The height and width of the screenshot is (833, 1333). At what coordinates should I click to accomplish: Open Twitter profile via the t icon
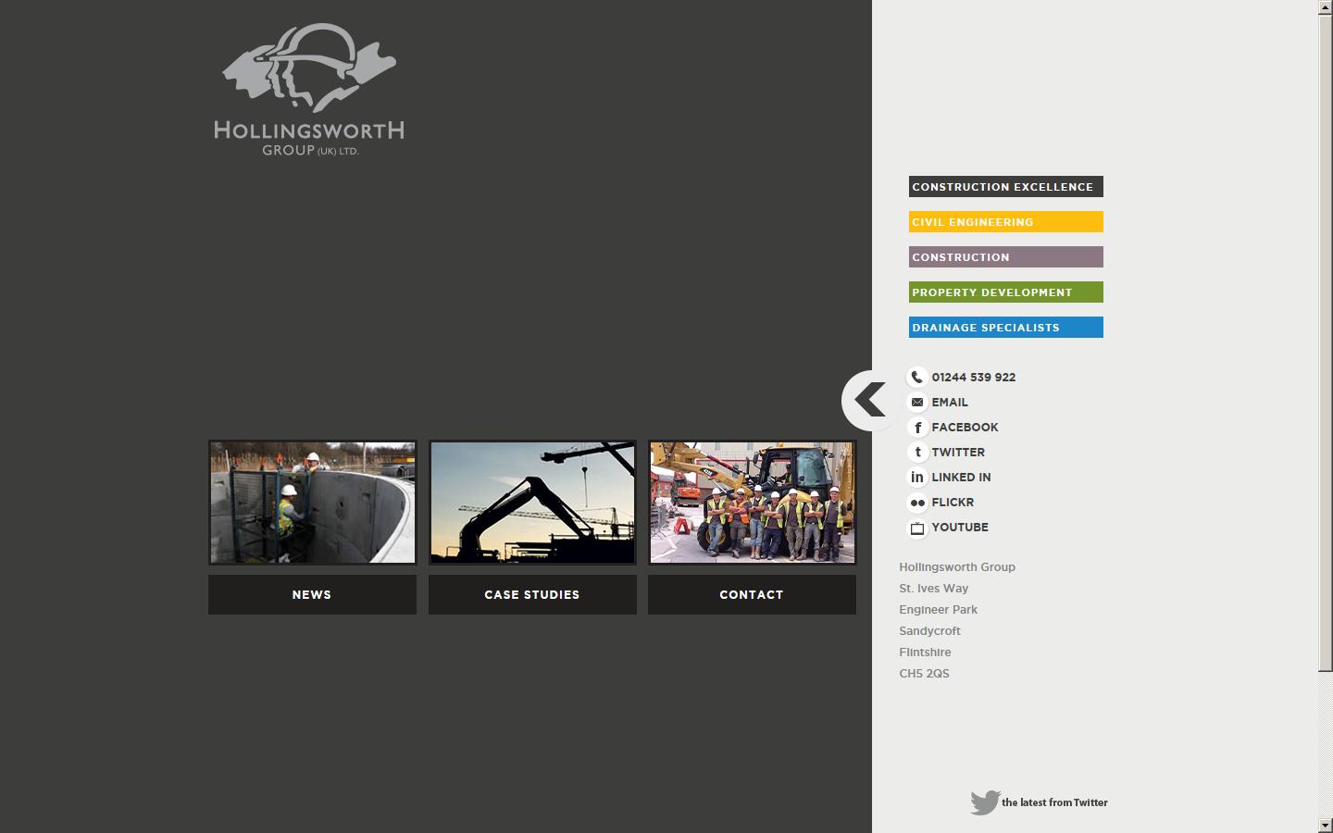917,452
